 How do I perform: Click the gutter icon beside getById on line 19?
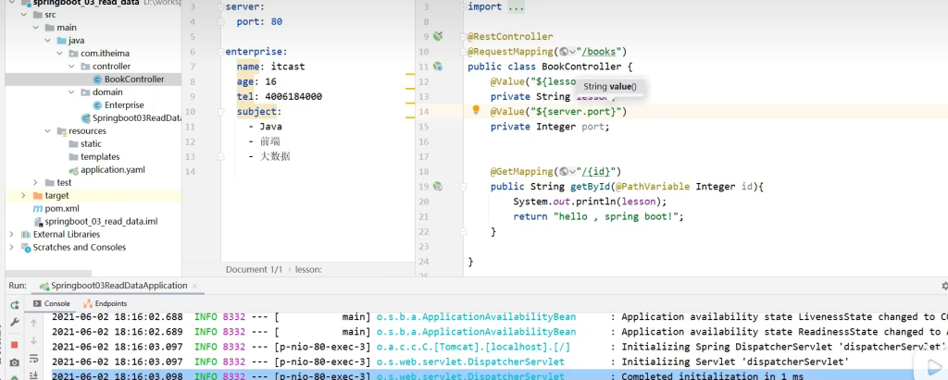click(439, 187)
